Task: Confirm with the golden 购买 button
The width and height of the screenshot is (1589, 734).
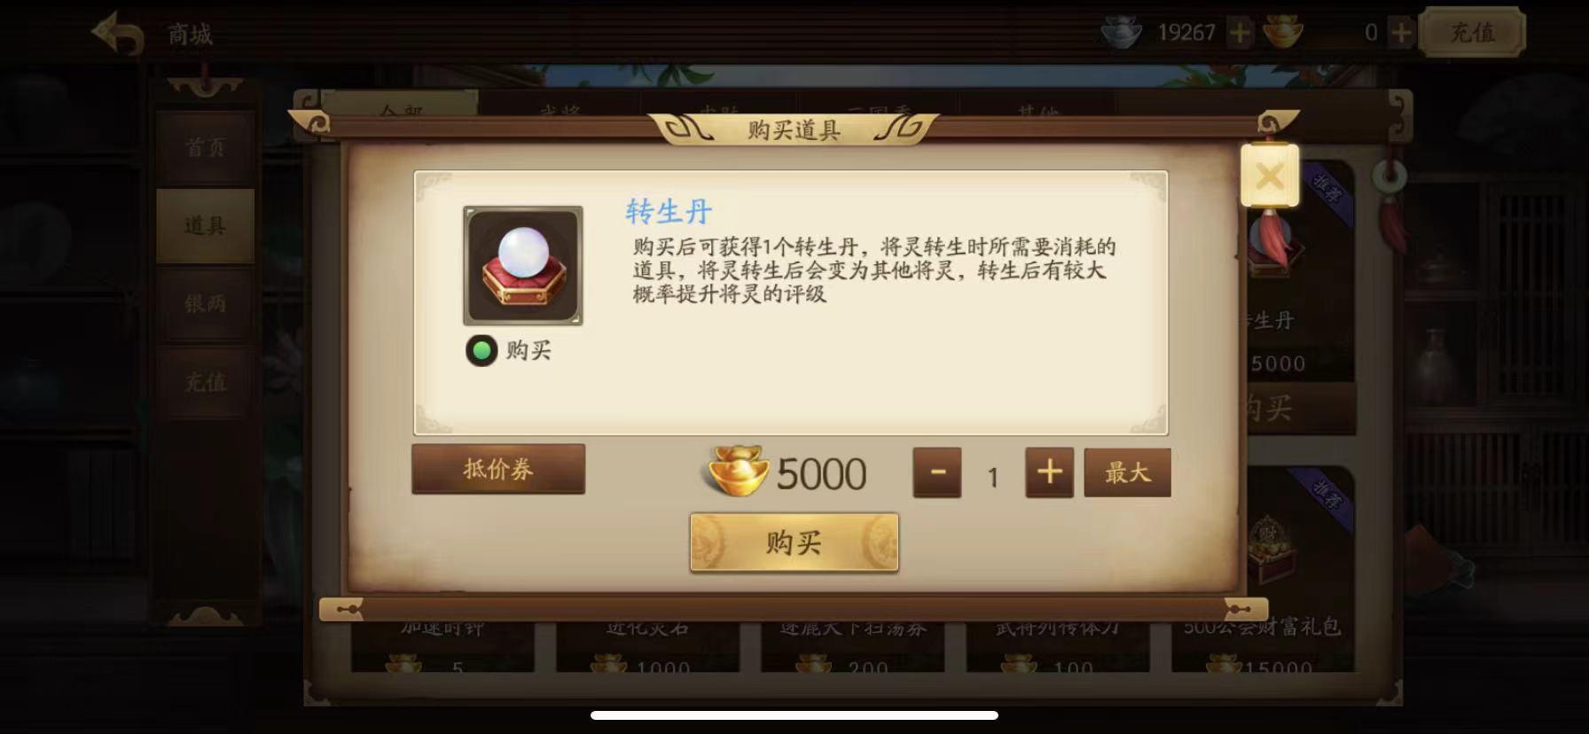Action: click(x=794, y=543)
